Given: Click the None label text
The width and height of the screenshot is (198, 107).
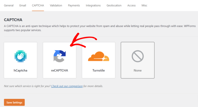Looking at the screenshot, I should coord(138,70).
